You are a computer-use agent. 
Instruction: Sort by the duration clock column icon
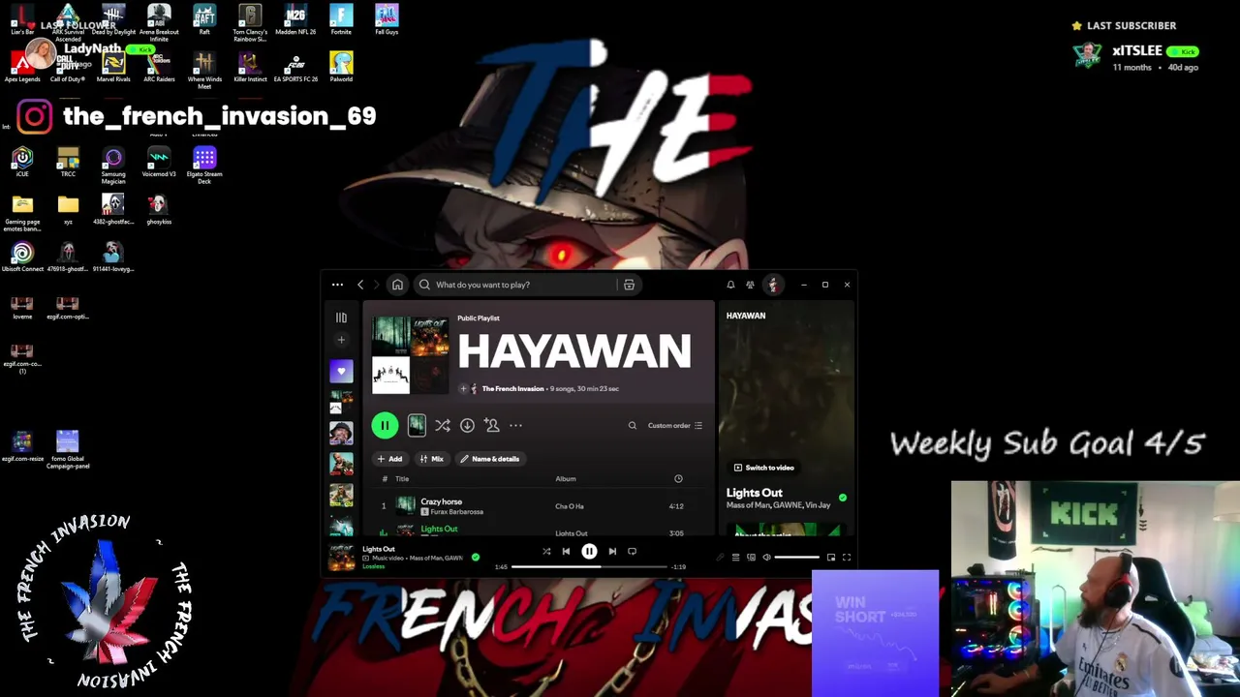(x=678, y=478)
